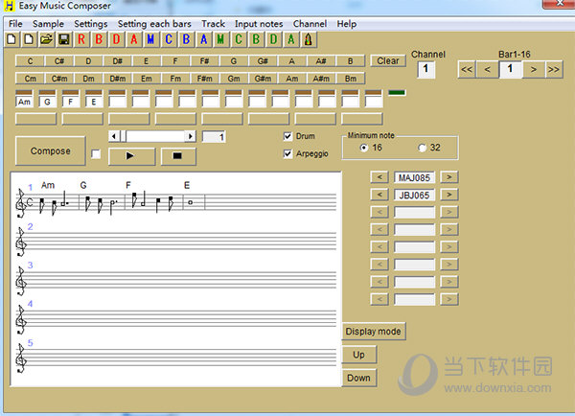Click the Down button
575x416 pixels.
359,378
